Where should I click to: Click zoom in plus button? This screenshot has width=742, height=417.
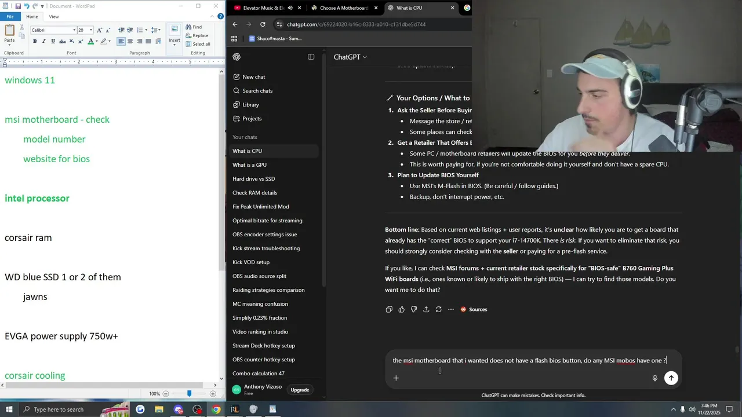point(212,393)
